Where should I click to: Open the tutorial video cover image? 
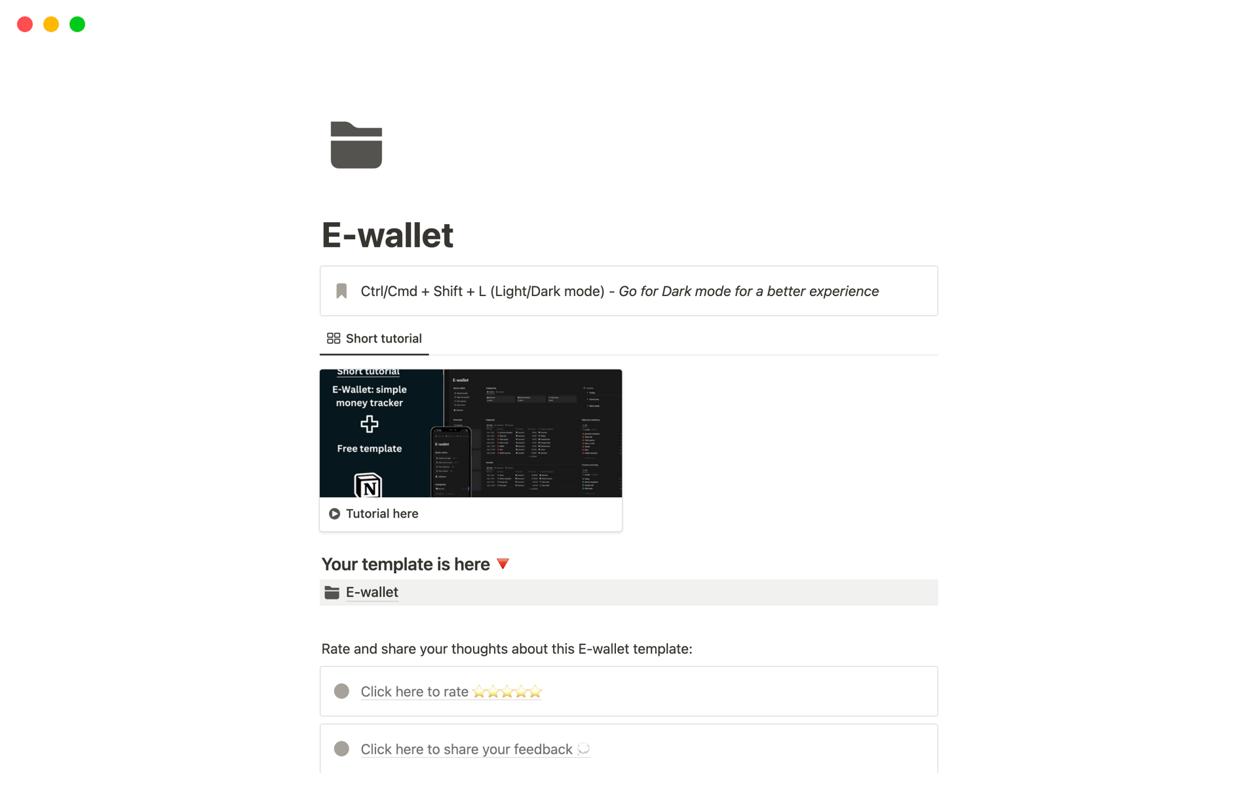click(x=470, y=433)
